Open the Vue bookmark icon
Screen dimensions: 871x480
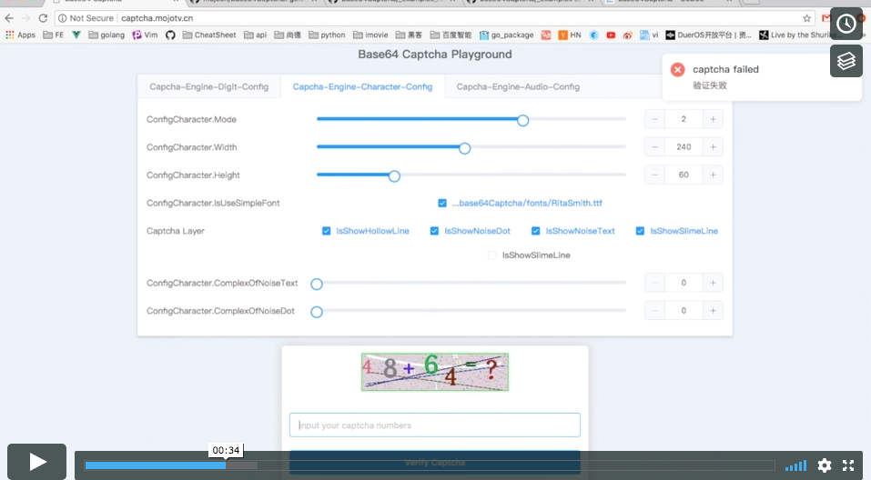click(x=76, y=35)
